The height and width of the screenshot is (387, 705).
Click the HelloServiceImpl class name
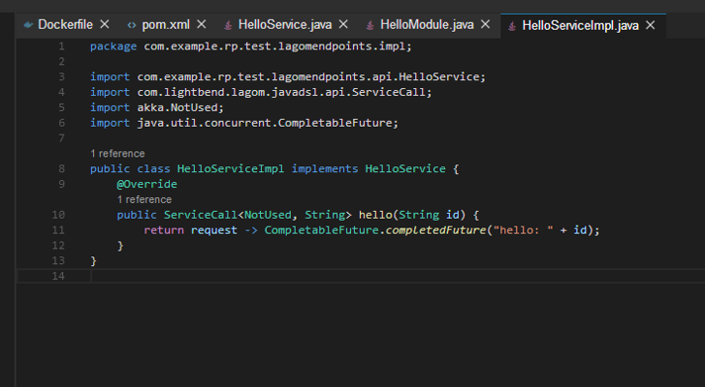coord(231,168)
